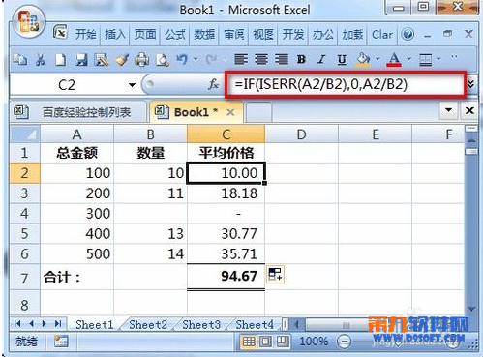Open Print Preview with the magnifier icon
Viewport: 483px width, 357px height.
click(x=163, y=60)
